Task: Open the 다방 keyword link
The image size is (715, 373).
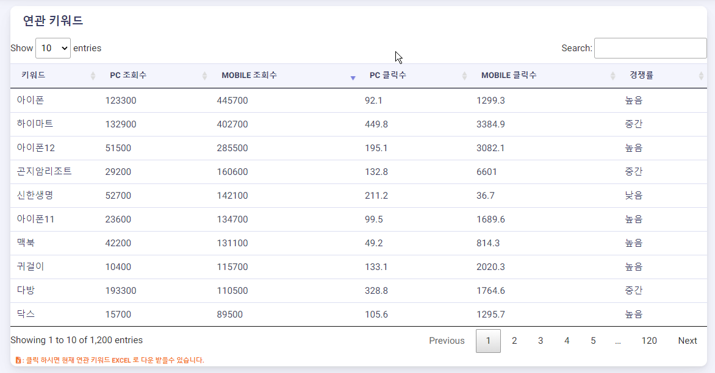Action: pyautogui.click(x=26, y=290)
